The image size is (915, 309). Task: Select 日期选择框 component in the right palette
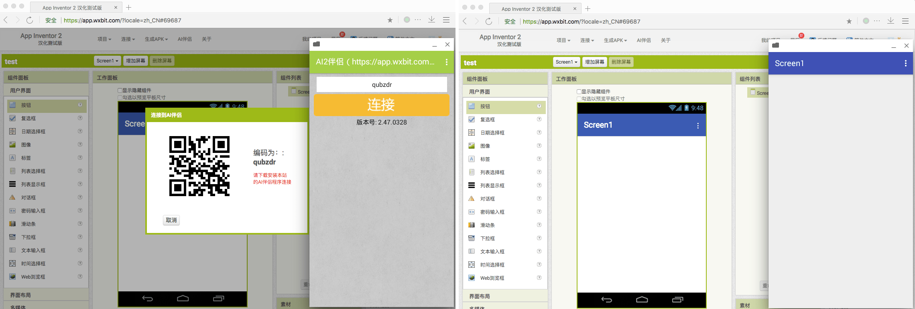pos(505,132)
